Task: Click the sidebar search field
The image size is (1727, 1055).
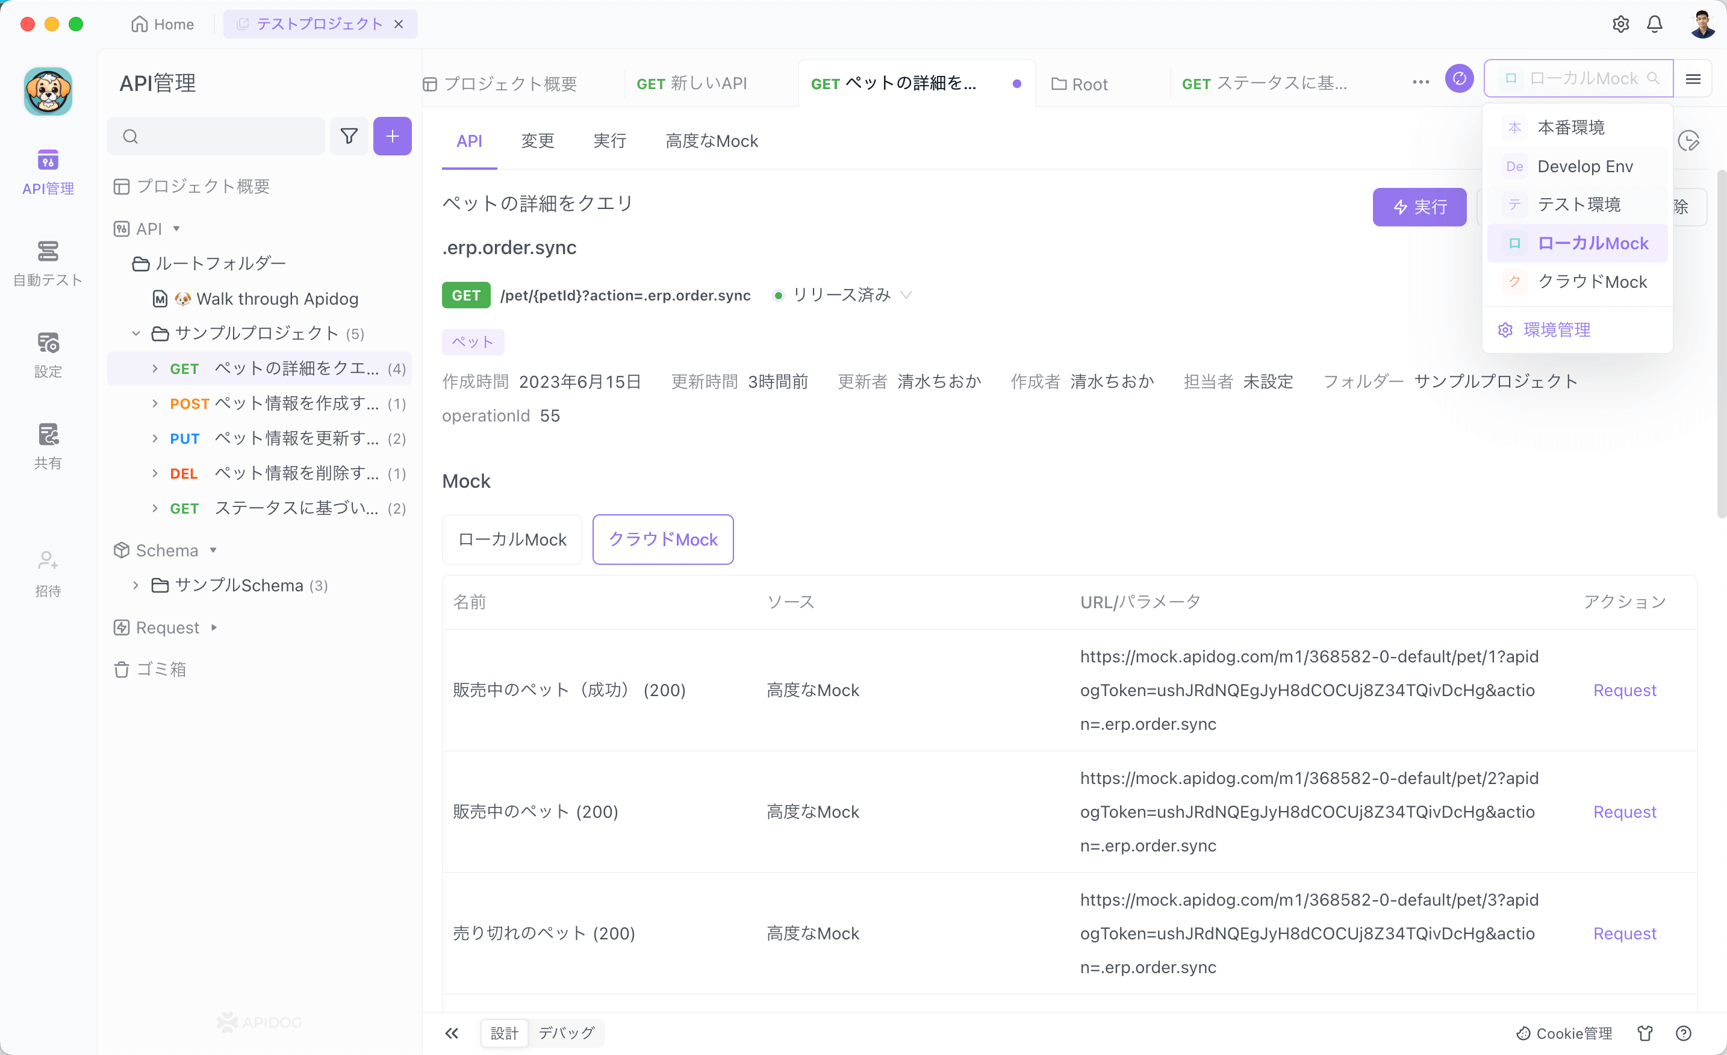Action: 216,136
